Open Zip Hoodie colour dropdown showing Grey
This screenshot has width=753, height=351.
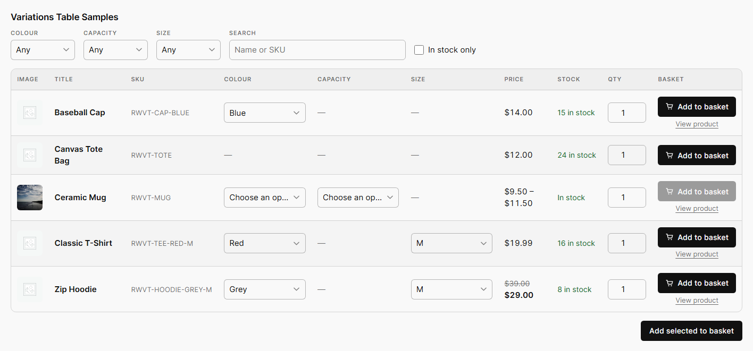(x=265, y=289)
